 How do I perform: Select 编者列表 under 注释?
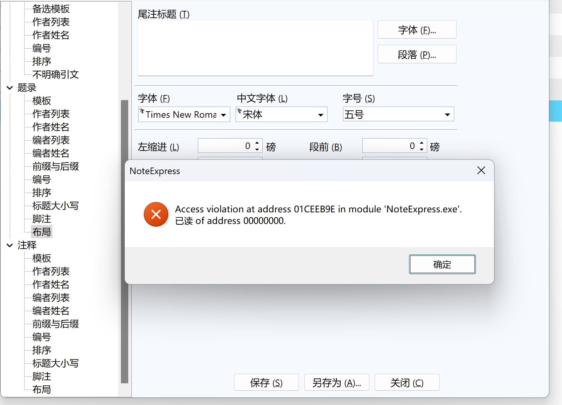(x=51, y=298)
